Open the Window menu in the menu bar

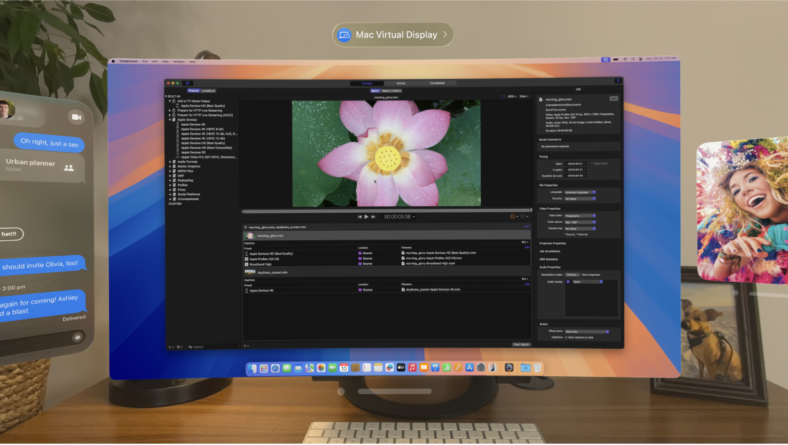[x=178, y=60]
